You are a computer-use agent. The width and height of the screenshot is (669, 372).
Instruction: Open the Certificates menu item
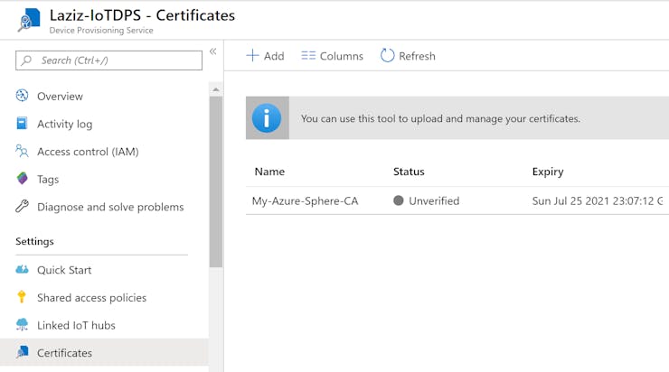64,353
